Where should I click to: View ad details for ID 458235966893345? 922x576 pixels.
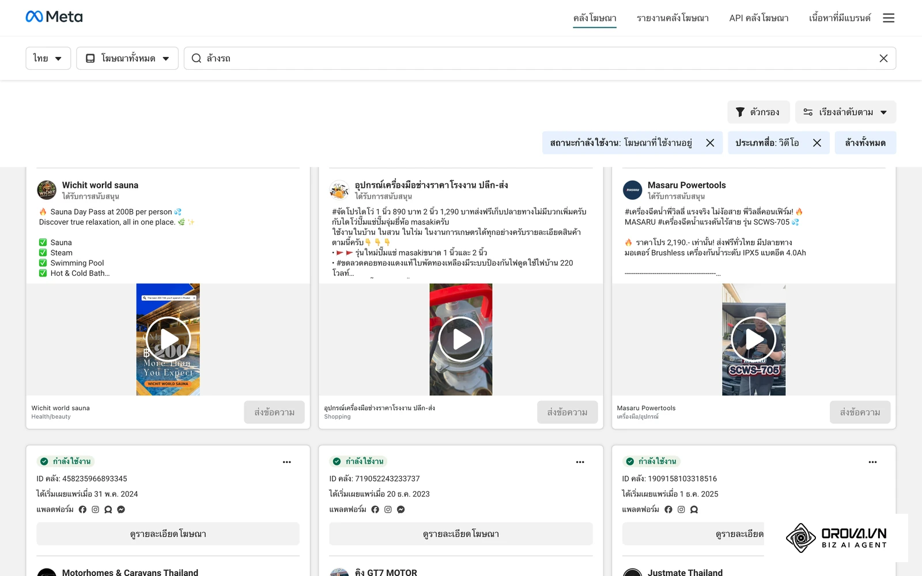coord(168,534)
